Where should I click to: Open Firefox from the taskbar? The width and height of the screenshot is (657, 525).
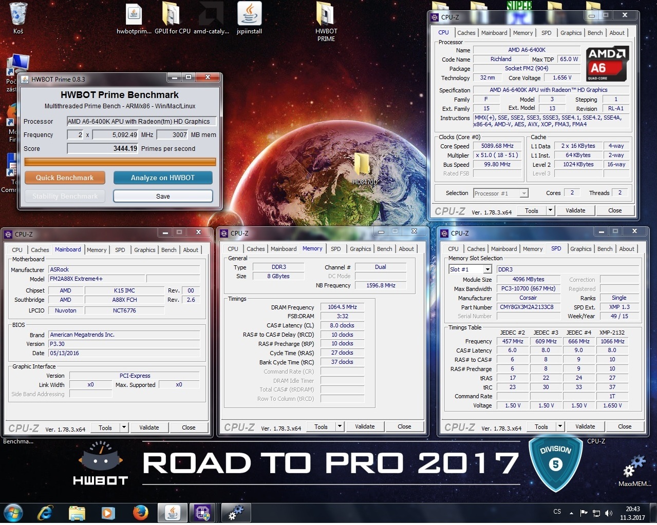140,513
